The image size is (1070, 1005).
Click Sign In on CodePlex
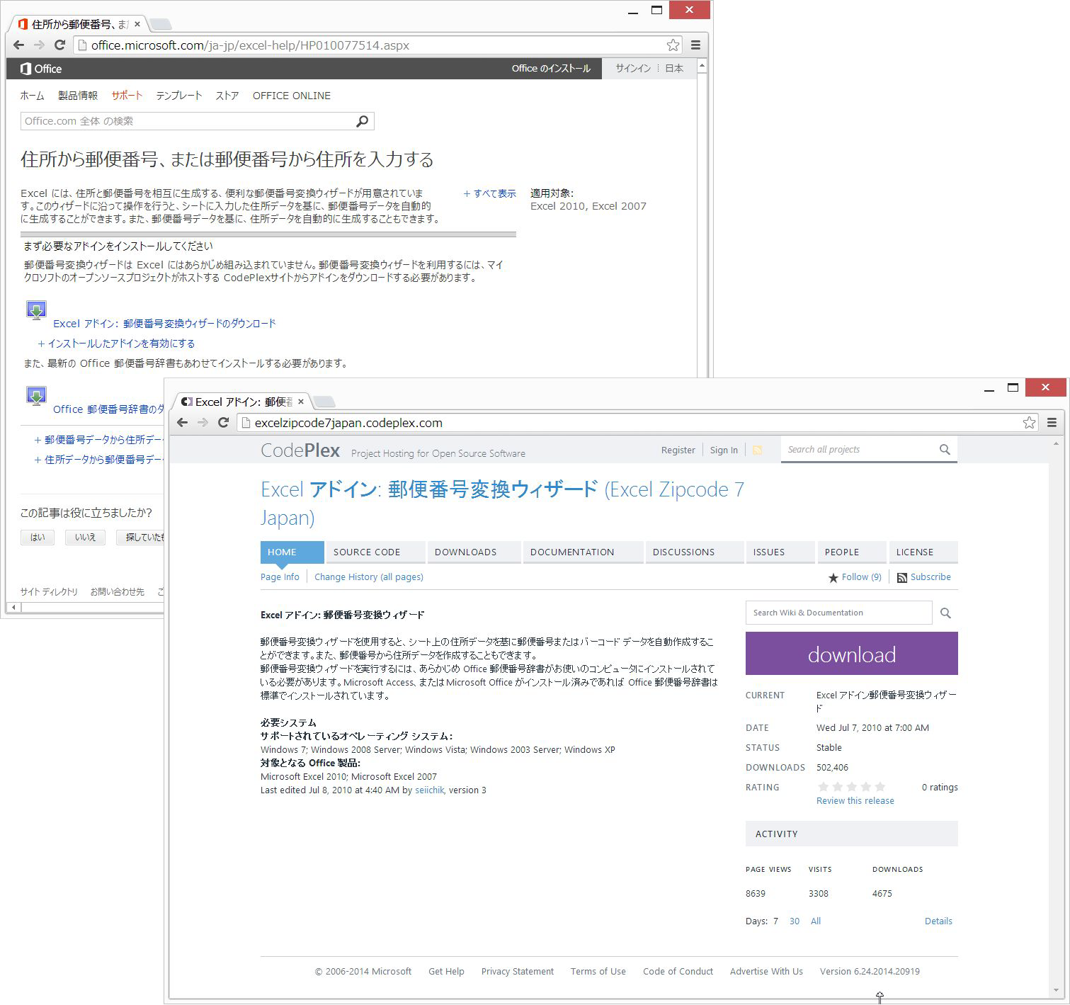[724, 450]
